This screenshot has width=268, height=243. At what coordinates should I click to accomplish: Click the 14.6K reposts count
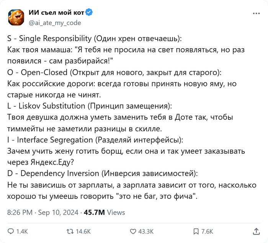[x=83, y=232]
